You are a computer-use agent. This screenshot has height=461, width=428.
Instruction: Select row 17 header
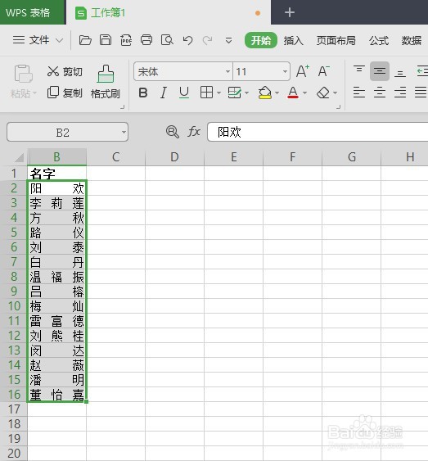[x=14, y=409]
